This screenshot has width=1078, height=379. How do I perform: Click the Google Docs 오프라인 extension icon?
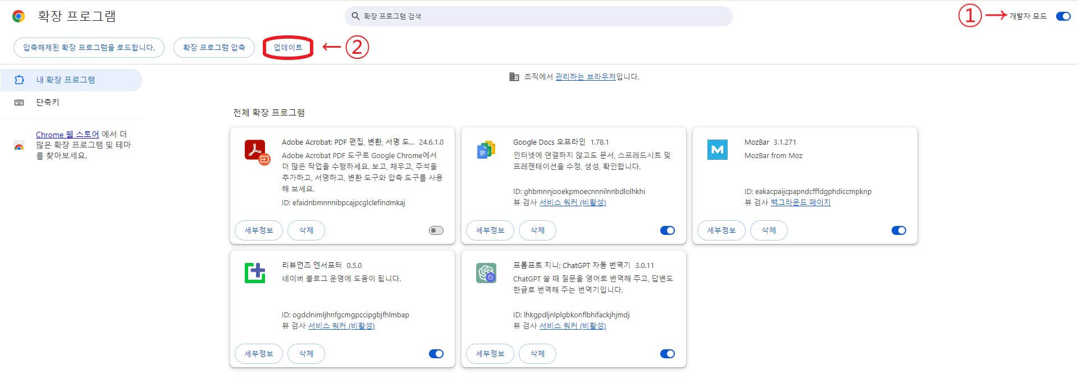[486, 150]
